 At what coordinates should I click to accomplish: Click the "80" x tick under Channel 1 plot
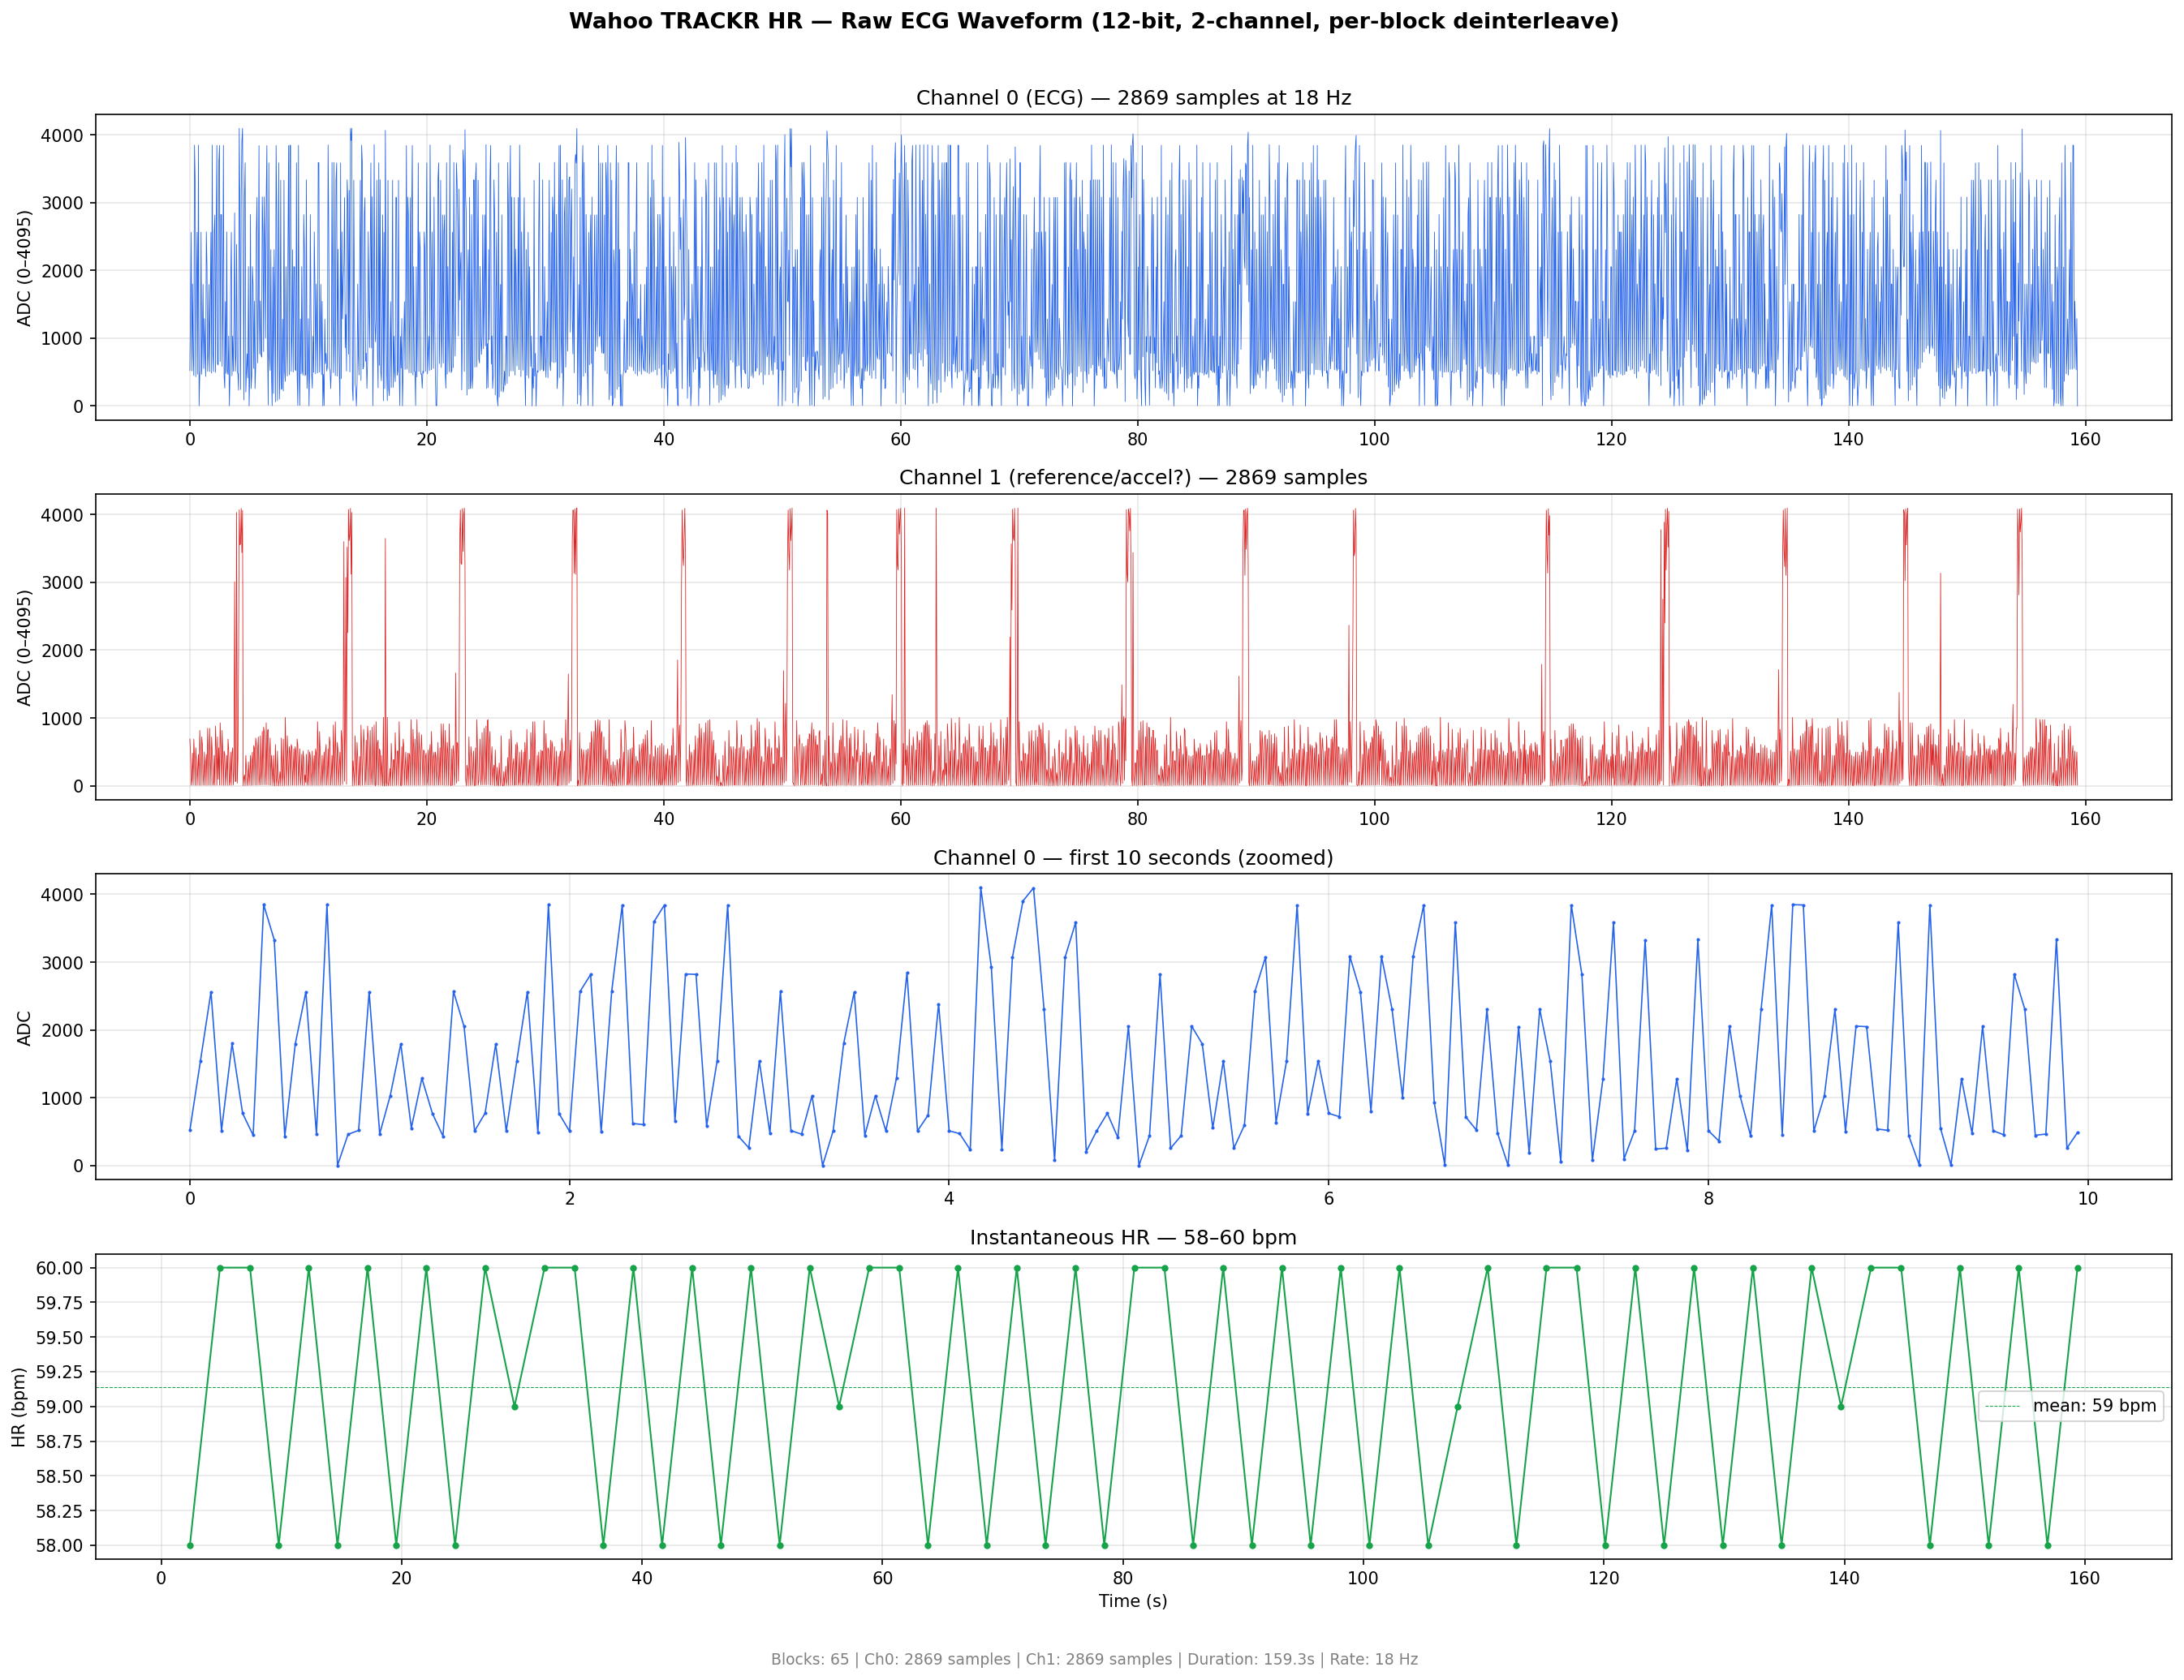click(x=1137, y=819)
